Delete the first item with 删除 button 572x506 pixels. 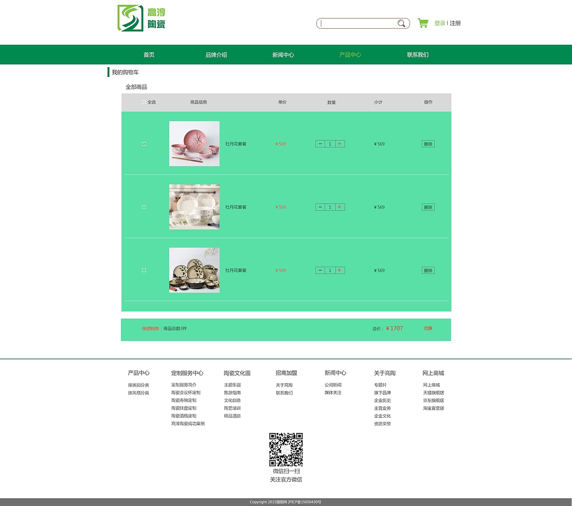pos(428,144)
